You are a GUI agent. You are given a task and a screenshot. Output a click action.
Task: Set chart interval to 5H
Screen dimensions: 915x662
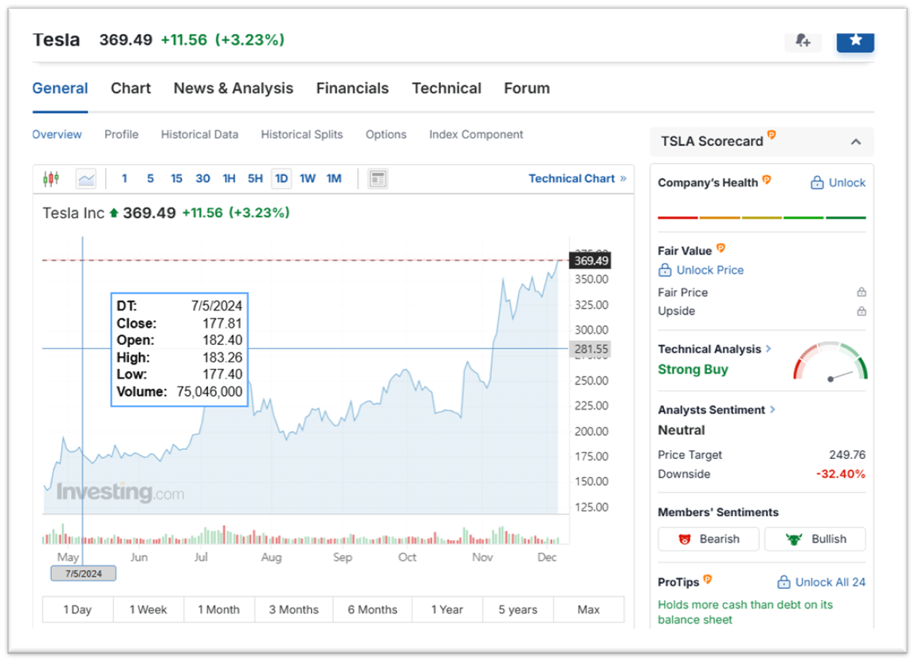coord(255,178)
